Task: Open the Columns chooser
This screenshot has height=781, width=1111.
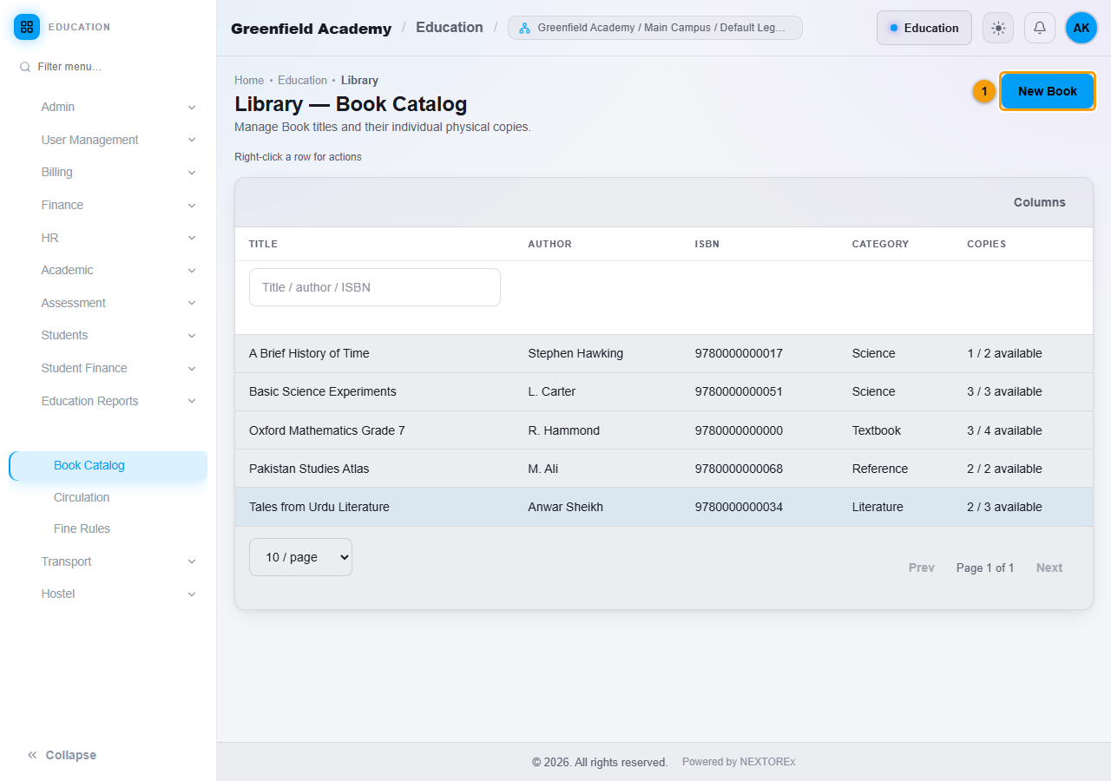Action: (x=1040, y=202)
